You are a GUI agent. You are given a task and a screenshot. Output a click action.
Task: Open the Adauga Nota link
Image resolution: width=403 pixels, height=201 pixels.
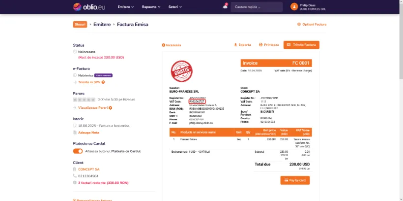click(88, 133)
